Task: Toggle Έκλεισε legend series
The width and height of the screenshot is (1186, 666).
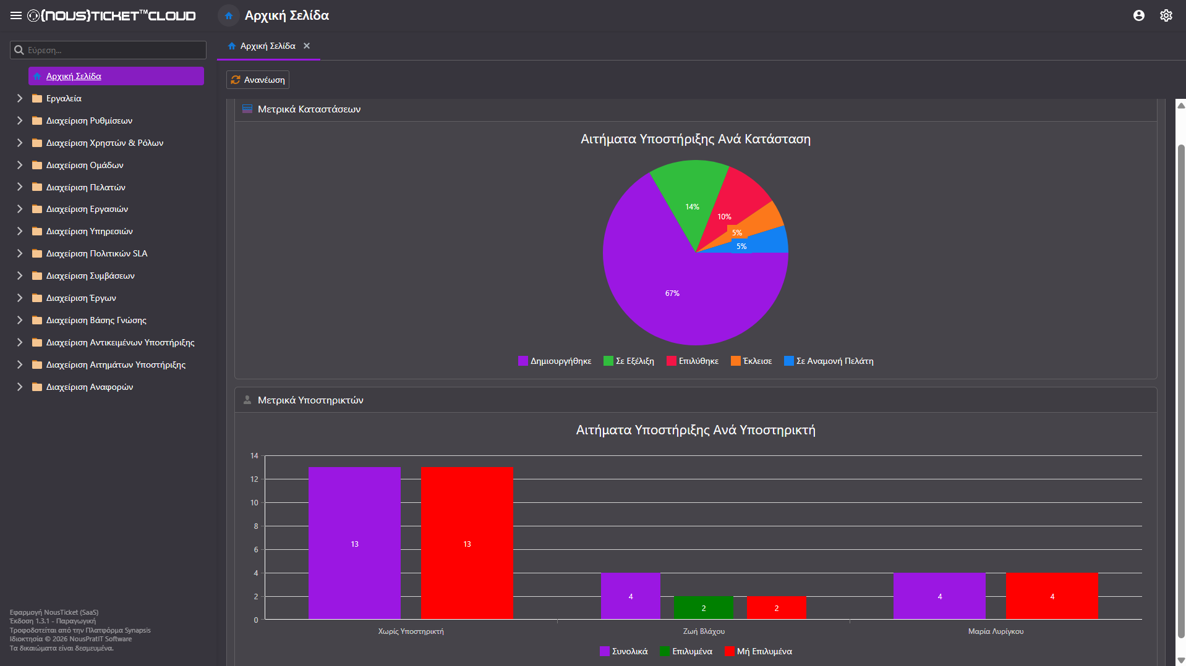Action: click(751, 361)
